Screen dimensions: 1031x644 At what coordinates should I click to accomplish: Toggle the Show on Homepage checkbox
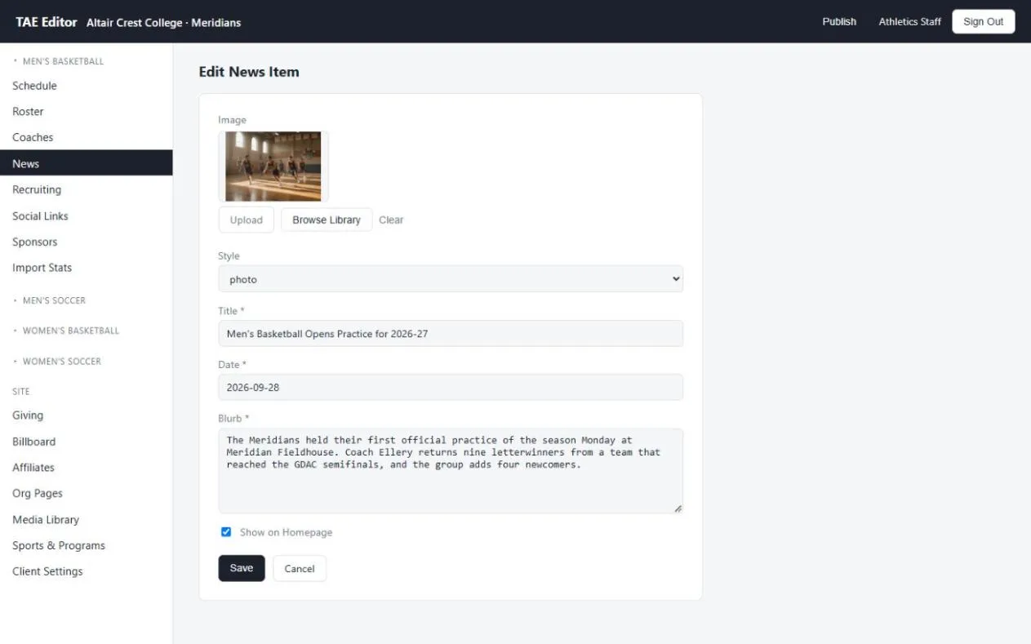[226, 532]
